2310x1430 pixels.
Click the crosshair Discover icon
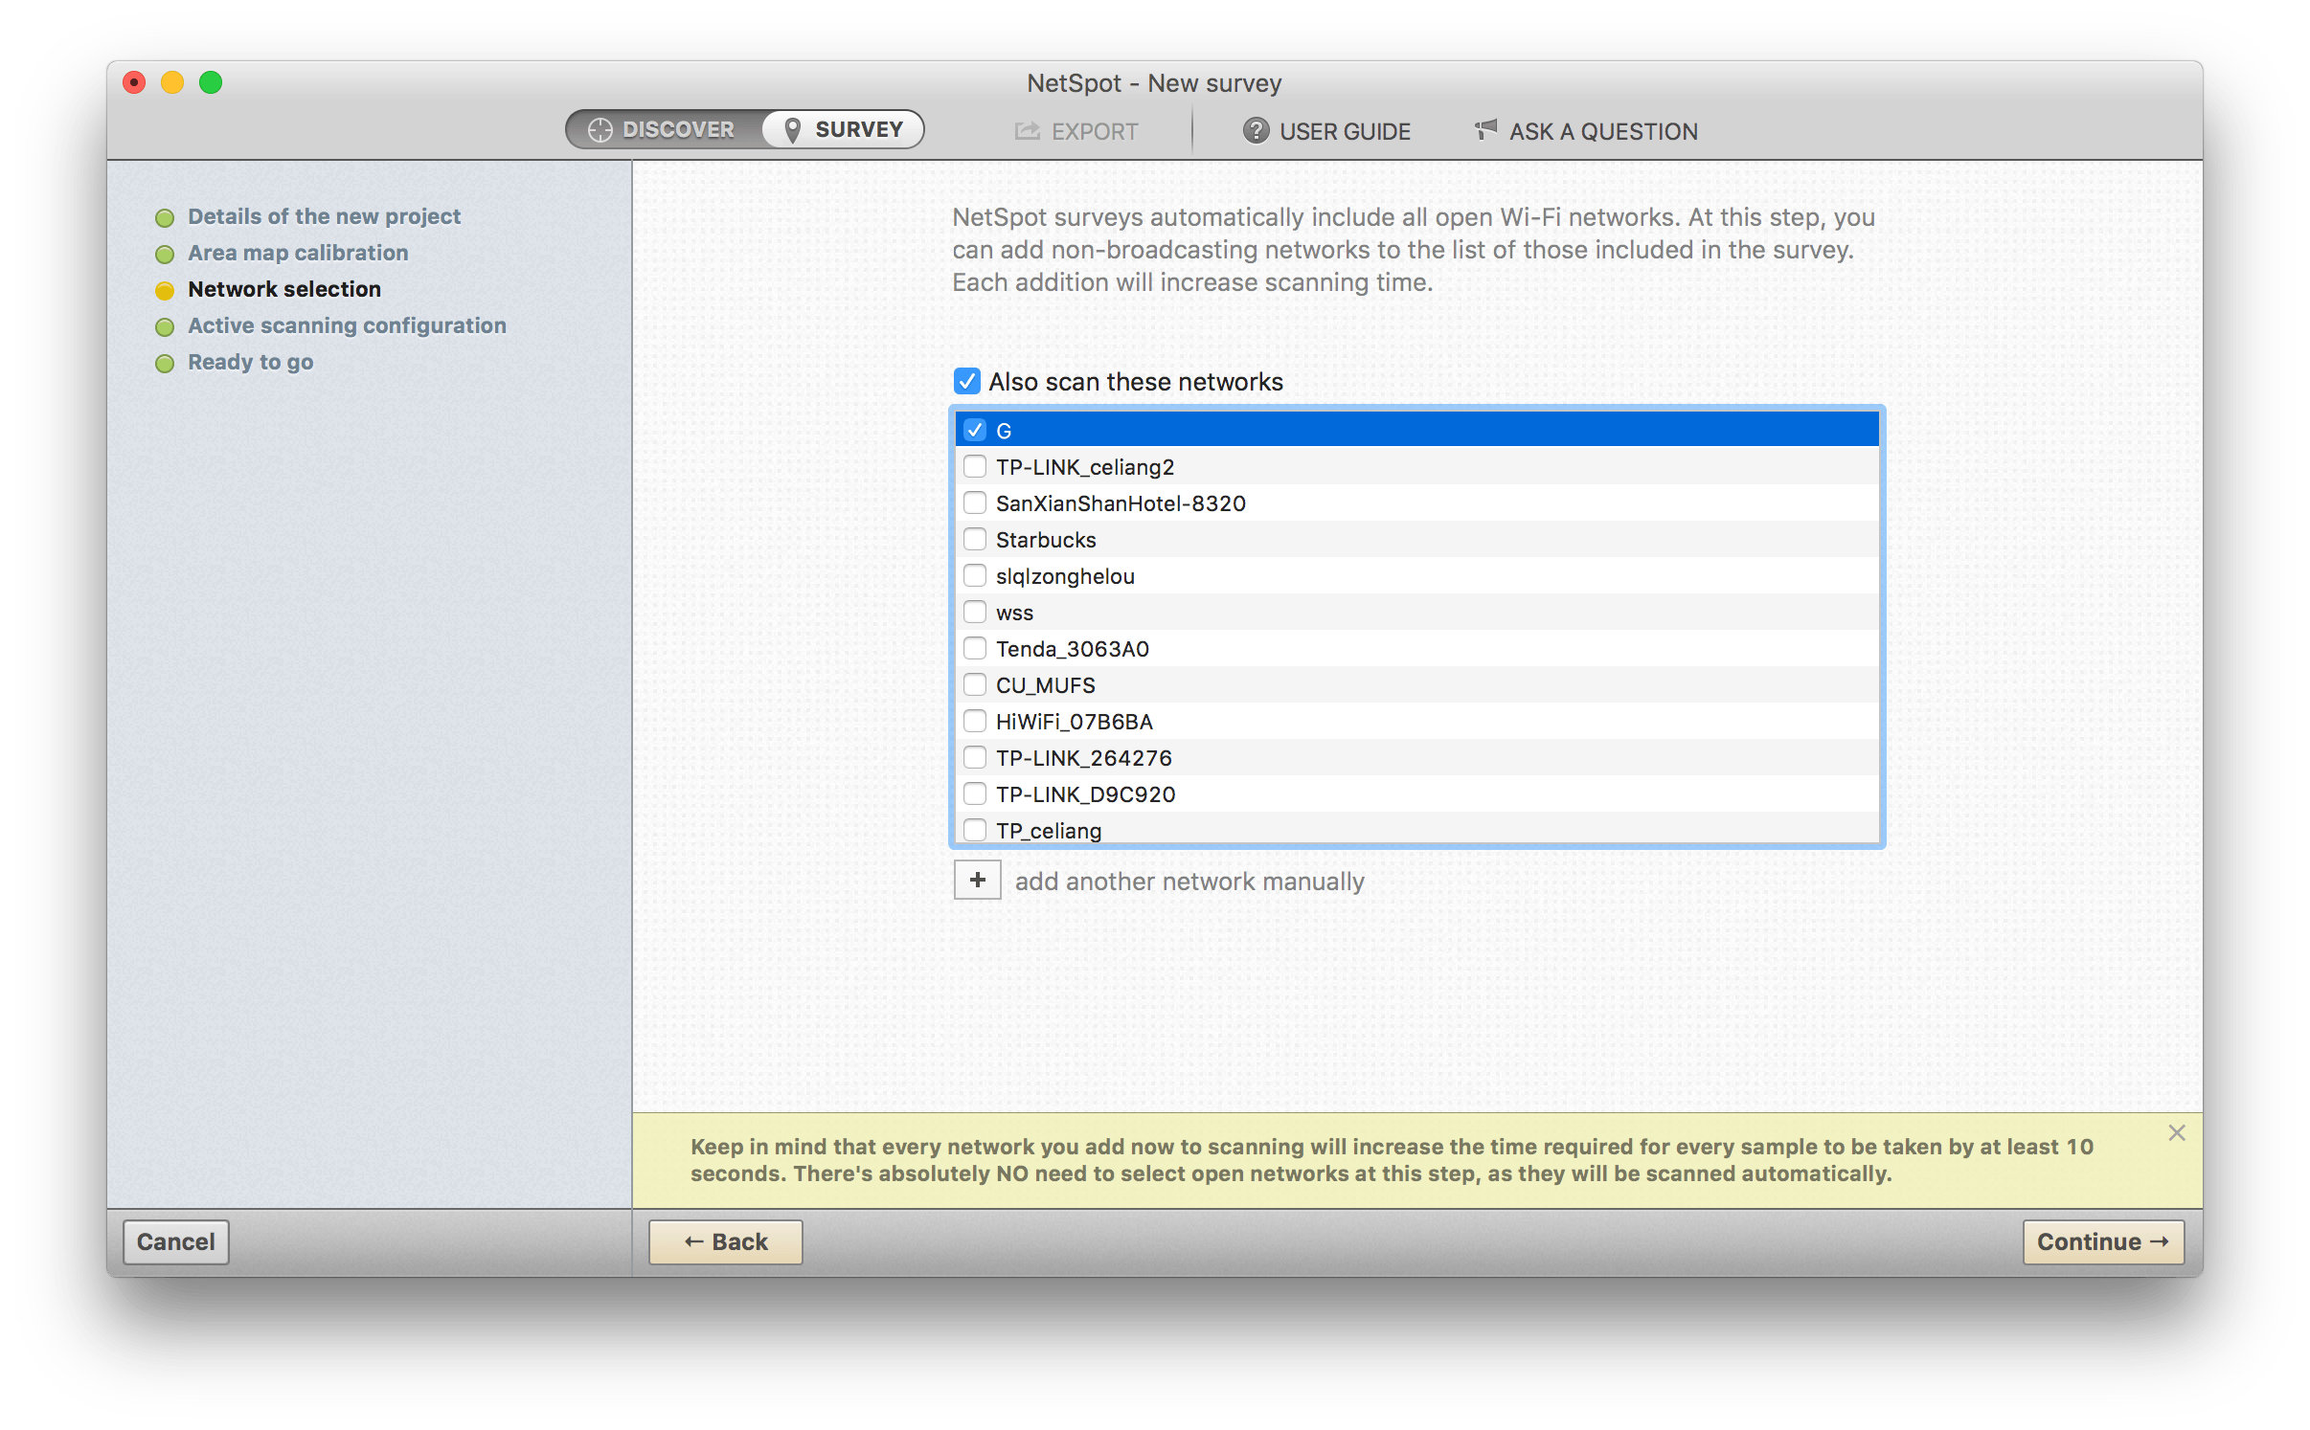click(600, 130)
